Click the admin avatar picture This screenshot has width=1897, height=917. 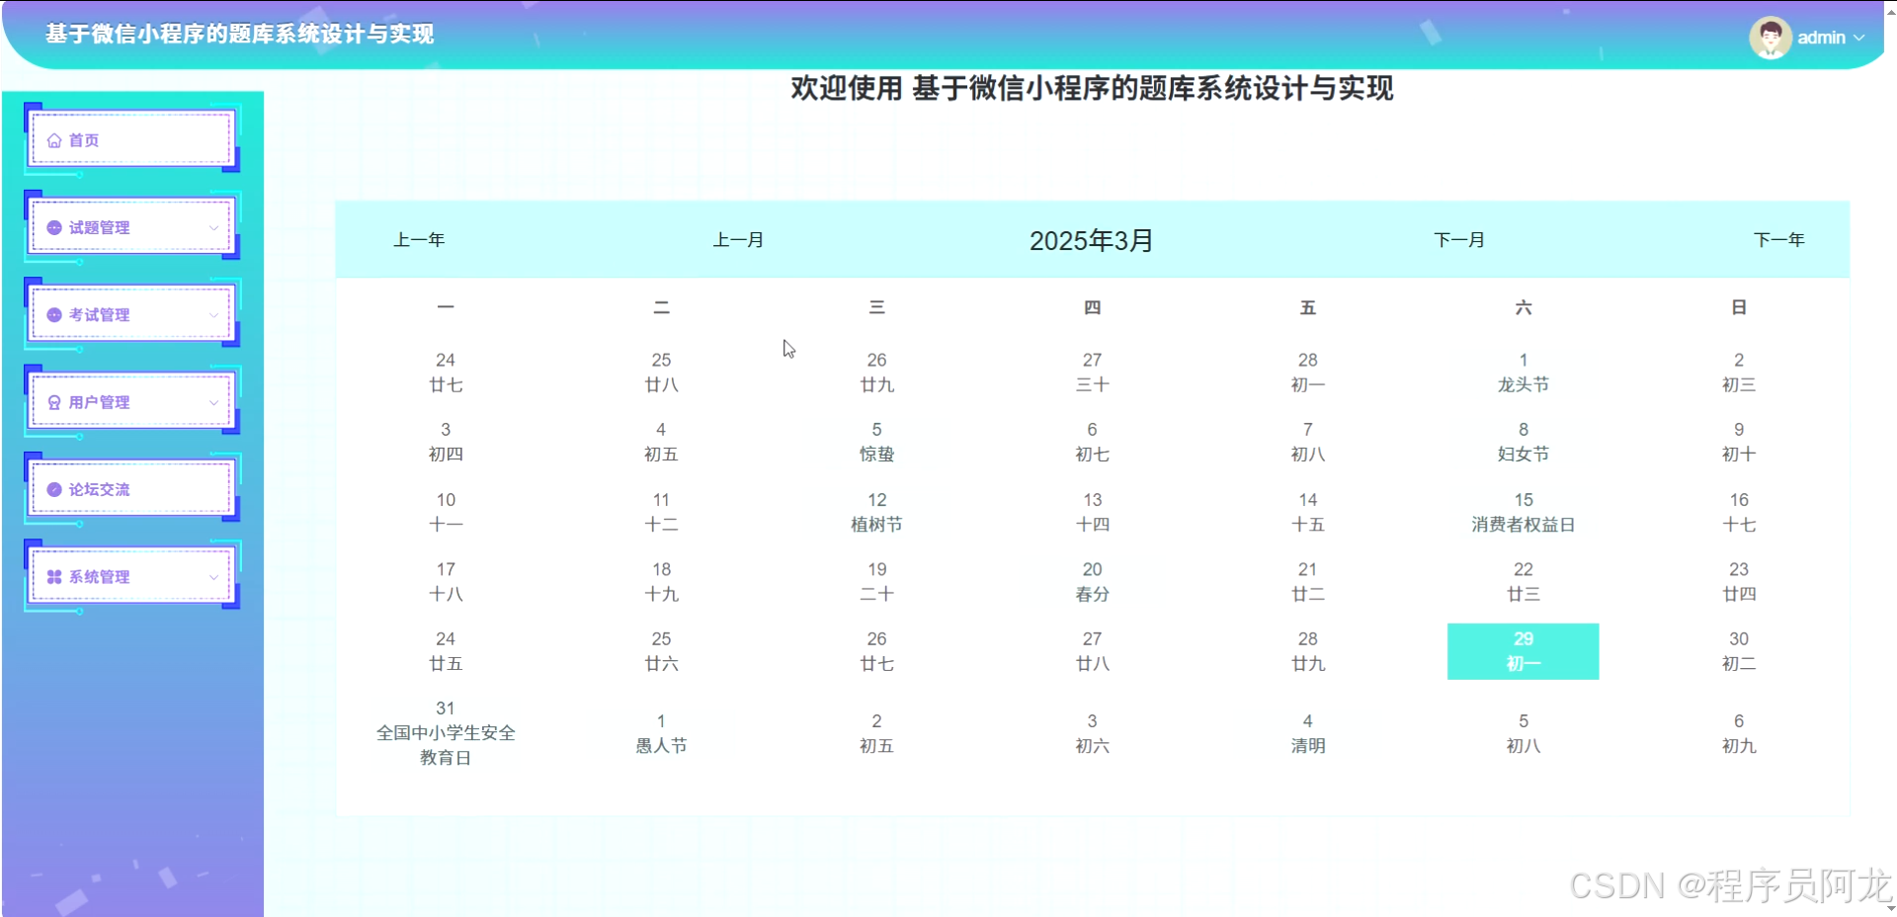[x=1770, y=38]
